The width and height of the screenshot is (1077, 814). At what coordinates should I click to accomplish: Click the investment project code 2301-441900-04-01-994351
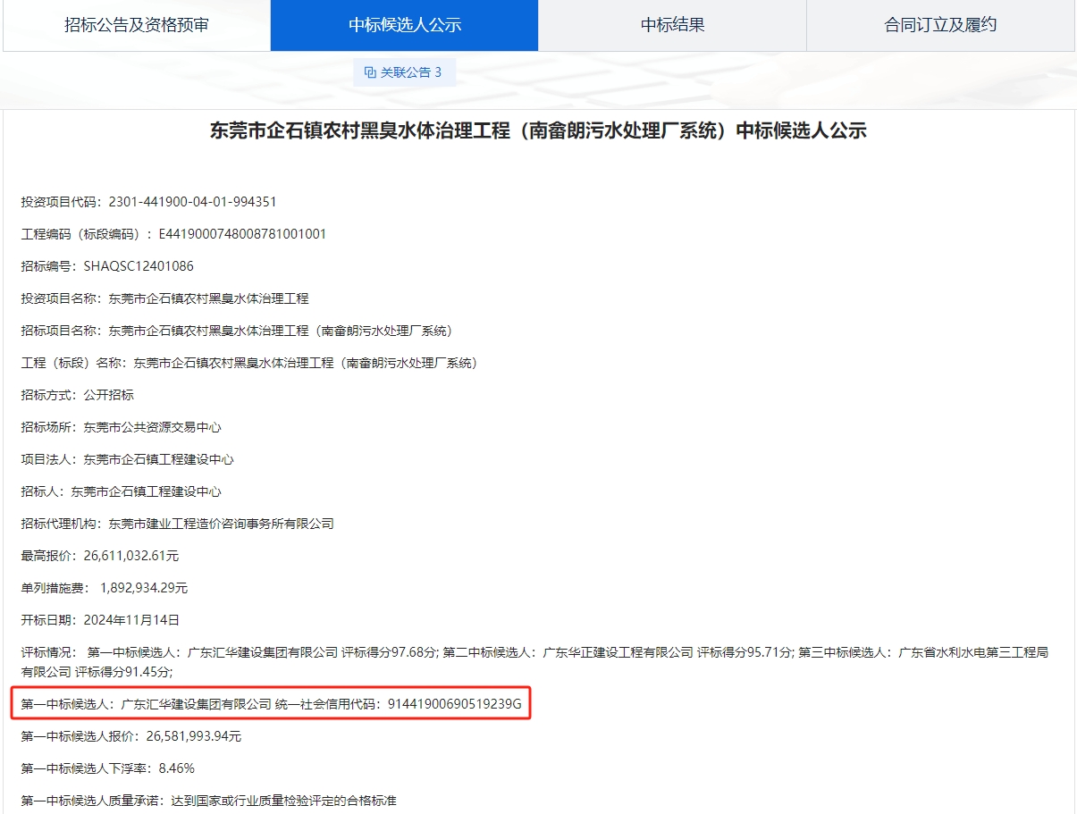(192, 202)
